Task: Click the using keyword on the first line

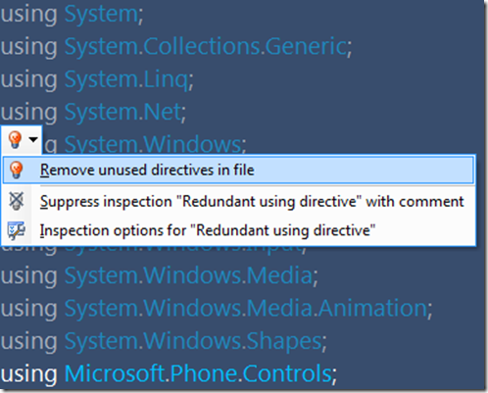Action: 28,15
